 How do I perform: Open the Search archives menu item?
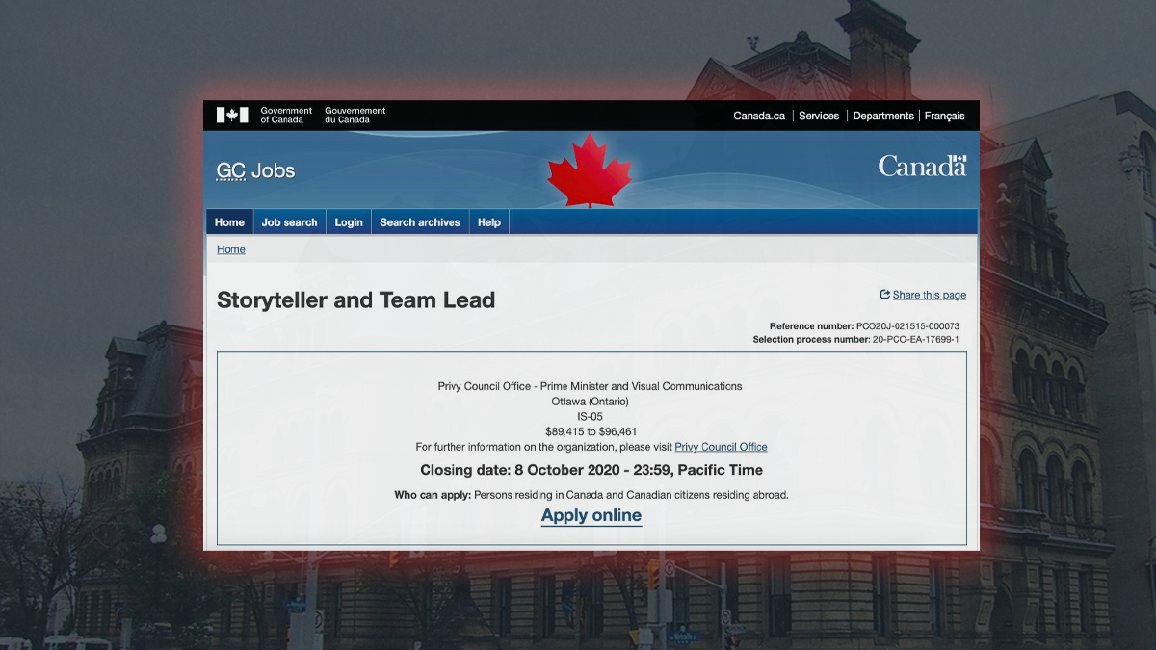coord(420,222)
